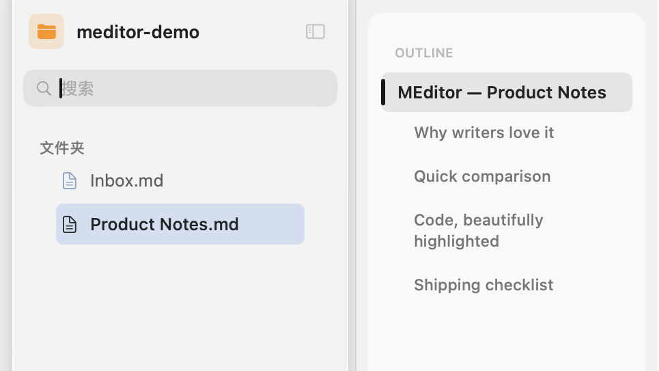Click the orange meditor-demo folder icon

46,31
